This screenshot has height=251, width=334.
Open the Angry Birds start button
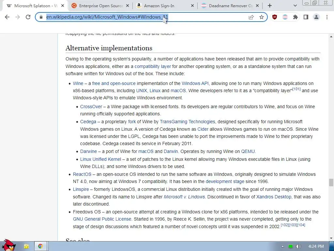pos(8,246)
